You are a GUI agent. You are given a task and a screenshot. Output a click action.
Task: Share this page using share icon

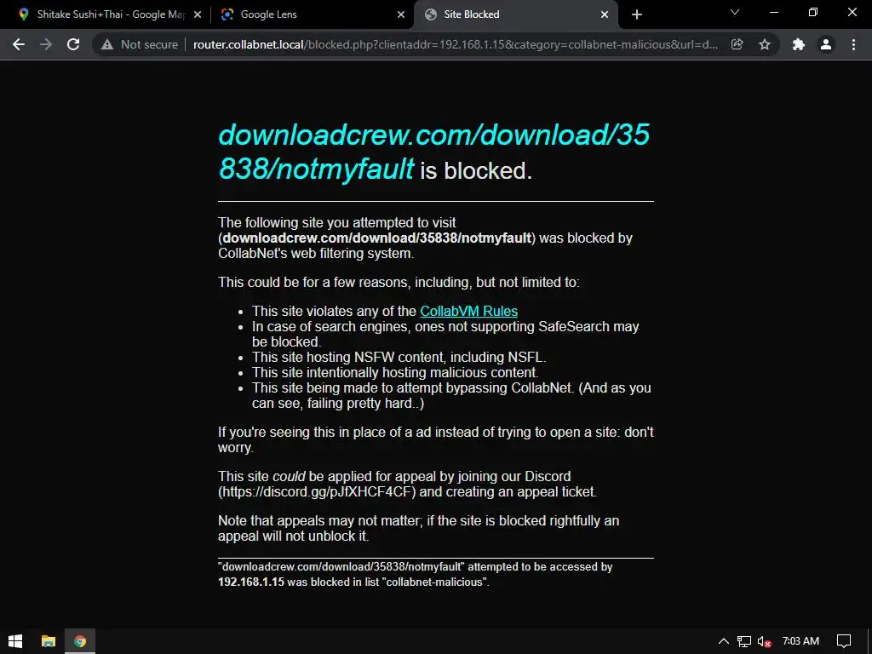coord(737,44)
